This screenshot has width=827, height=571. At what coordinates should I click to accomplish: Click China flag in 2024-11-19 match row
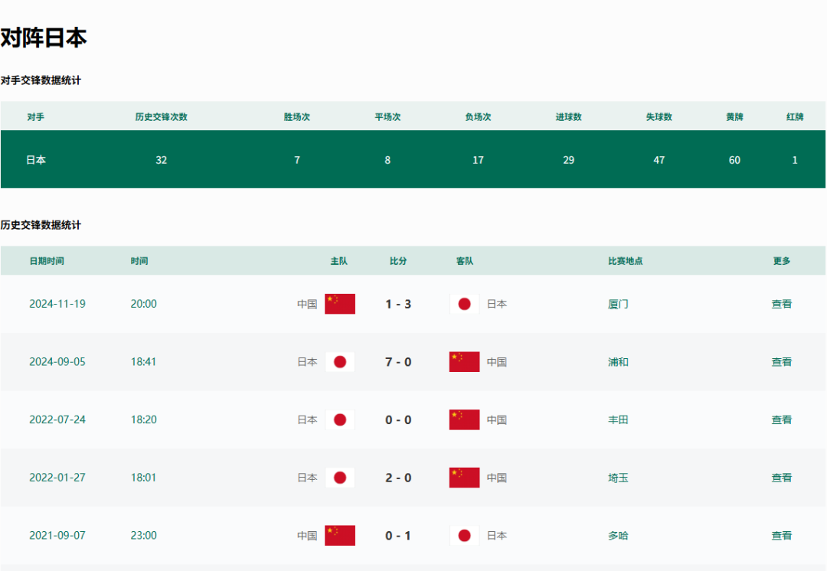[x=340, y=304]
